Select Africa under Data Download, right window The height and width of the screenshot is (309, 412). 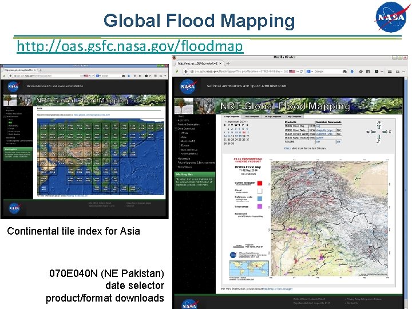184,133
